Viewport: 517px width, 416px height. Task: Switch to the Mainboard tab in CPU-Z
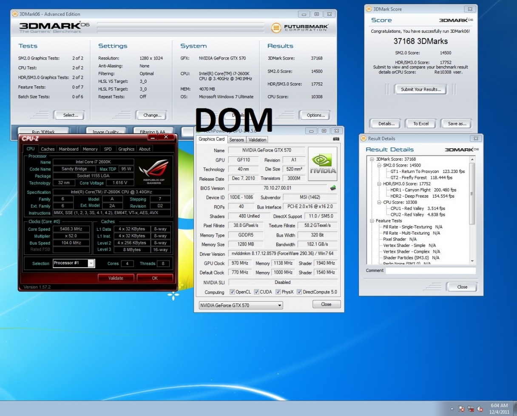(68, 149)
